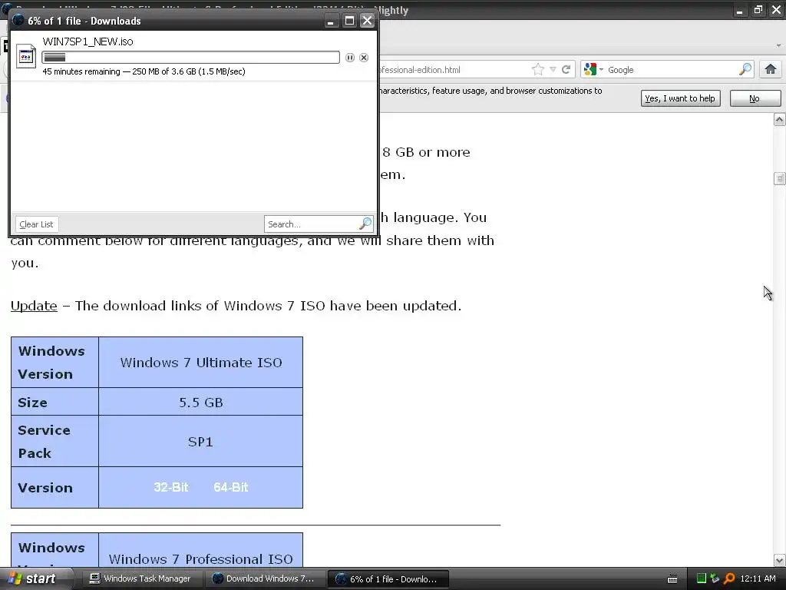Image resolution: width=786 pixels, height=590 pixels.
Task: Click the keyboard icon in the taskbar
Action: tap(672, 579)
